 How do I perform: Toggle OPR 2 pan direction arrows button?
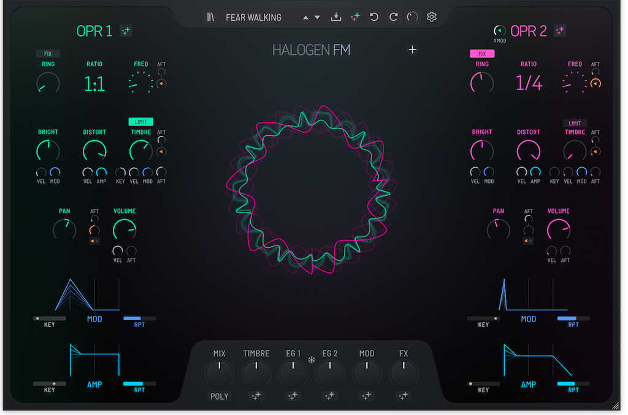[528, 241]
